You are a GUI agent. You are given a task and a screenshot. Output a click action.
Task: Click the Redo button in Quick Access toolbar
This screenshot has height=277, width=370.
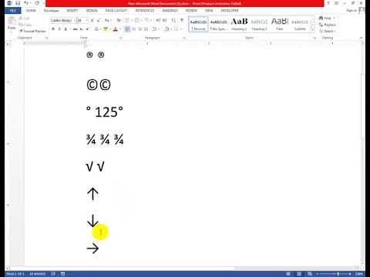[x=37, y=3]
